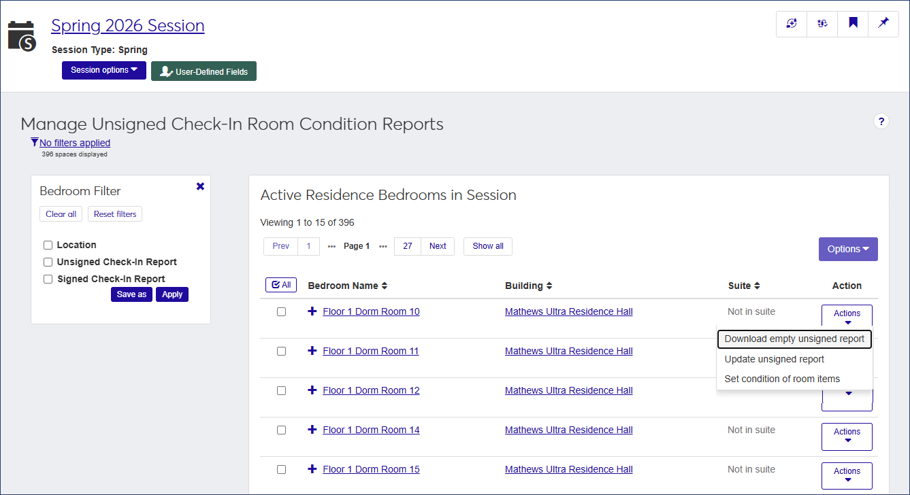Click the filter funnel beside No filters applied
This screenshot has height=495, width=910.
[34, 141]
